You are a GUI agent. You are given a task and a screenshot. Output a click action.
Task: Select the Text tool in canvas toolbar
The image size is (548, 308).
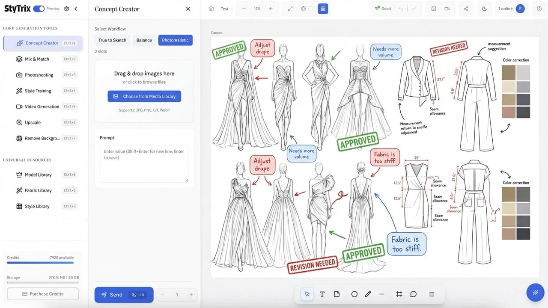[x=322, y=294]
